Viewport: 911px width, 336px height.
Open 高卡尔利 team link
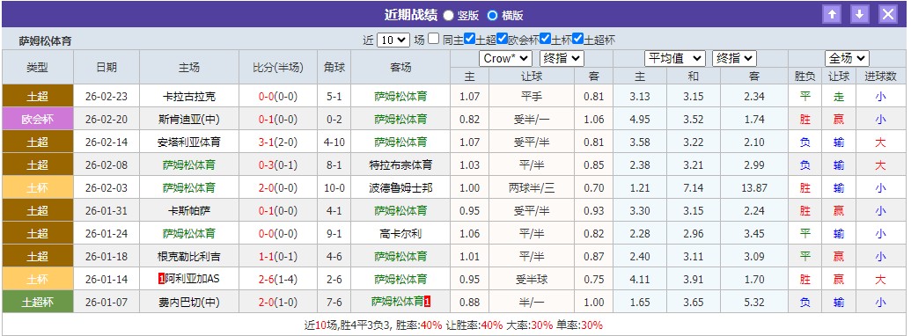400,234
